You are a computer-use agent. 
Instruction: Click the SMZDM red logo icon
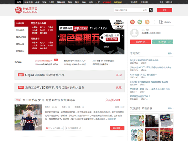[19, 10]
